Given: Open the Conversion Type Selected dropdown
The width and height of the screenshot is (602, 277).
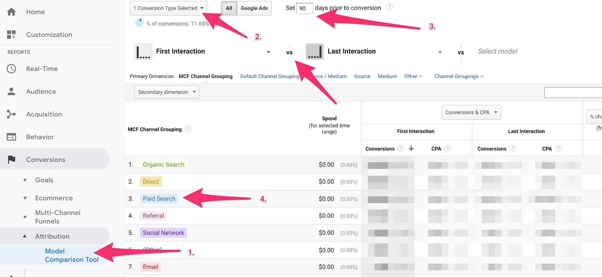Looking at the screenshot, I should [168, 8].
